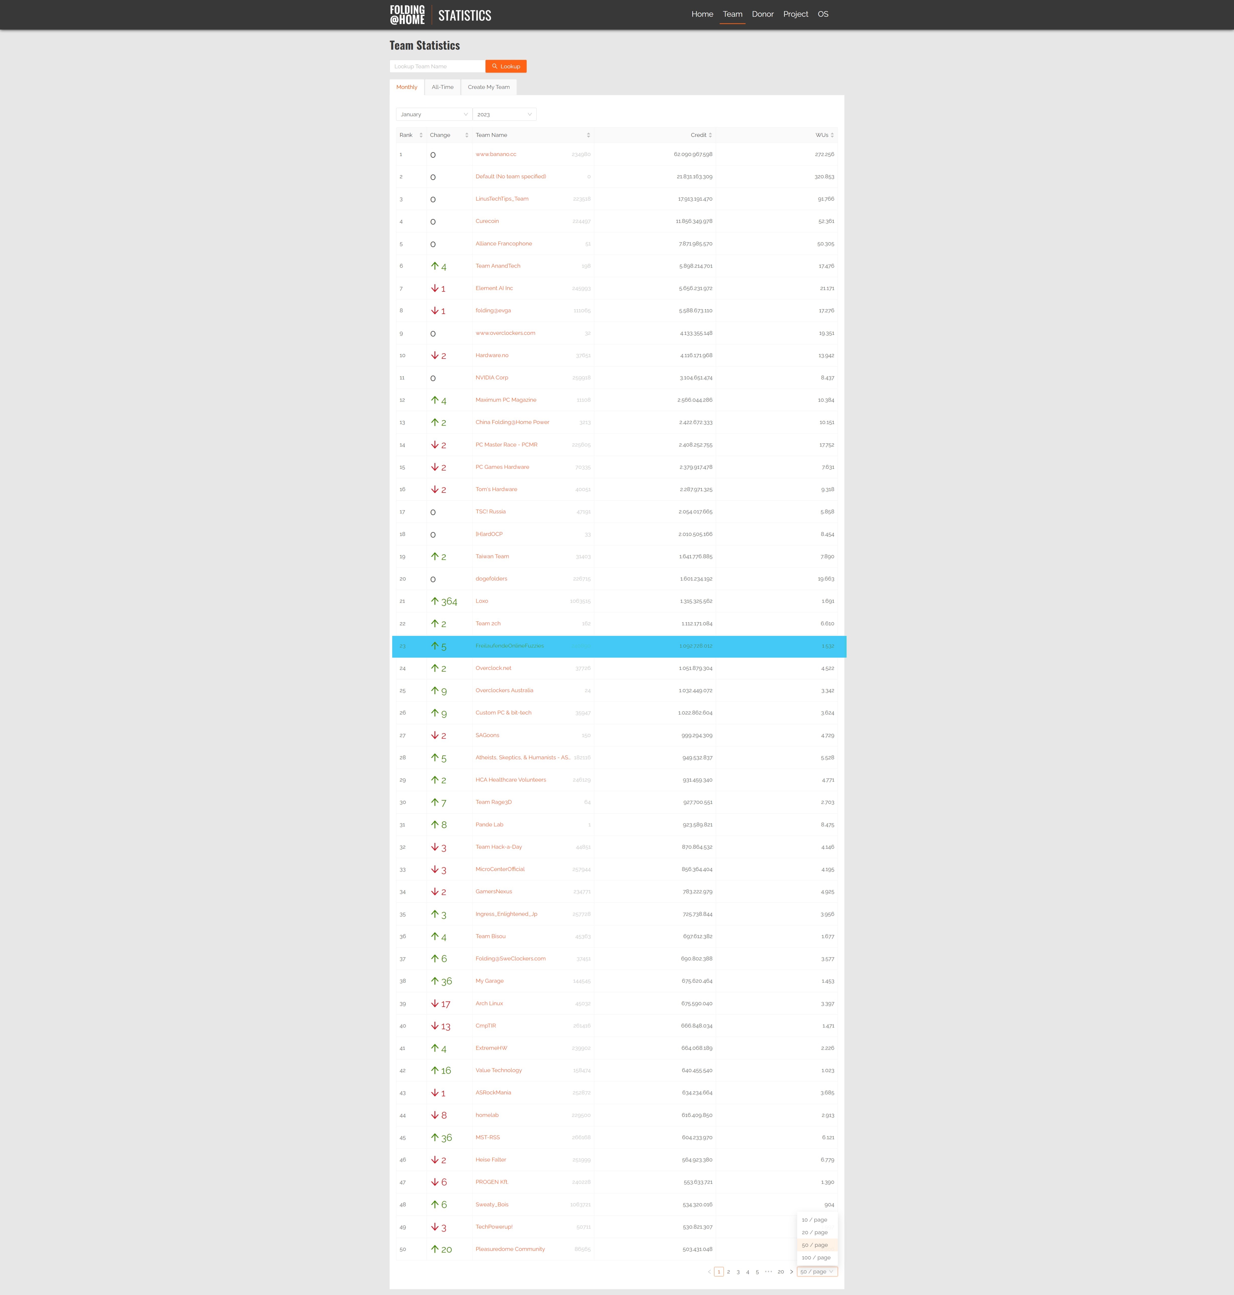
Task: Open the NVIDIA Corp team link
Action: tap(492, 378)
